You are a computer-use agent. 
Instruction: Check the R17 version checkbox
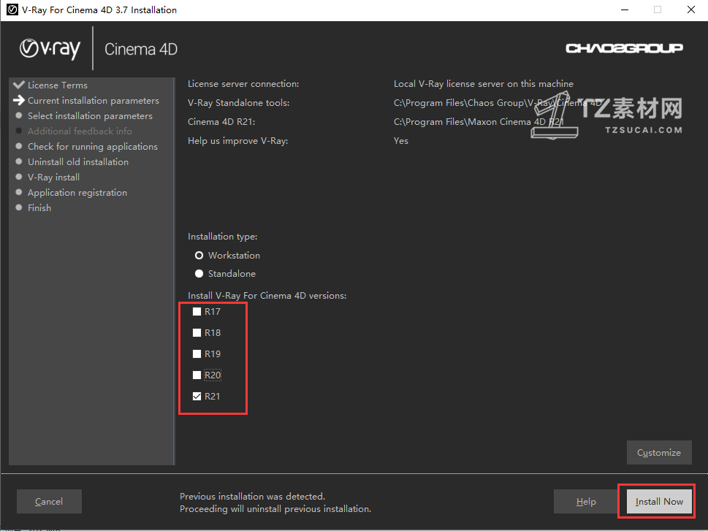click(197, 312)
